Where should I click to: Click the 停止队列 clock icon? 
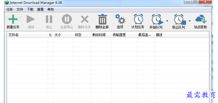click(x=180, y=19)
